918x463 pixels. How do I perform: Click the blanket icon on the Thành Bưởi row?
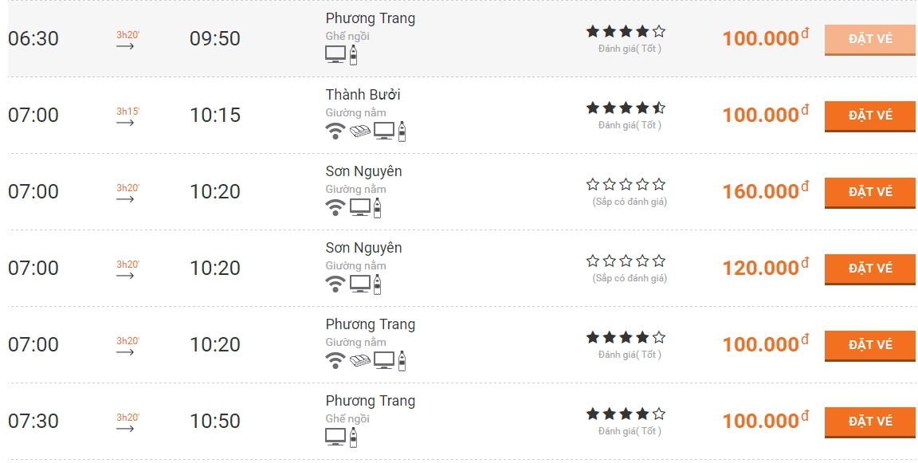click(x=360, y=131)
